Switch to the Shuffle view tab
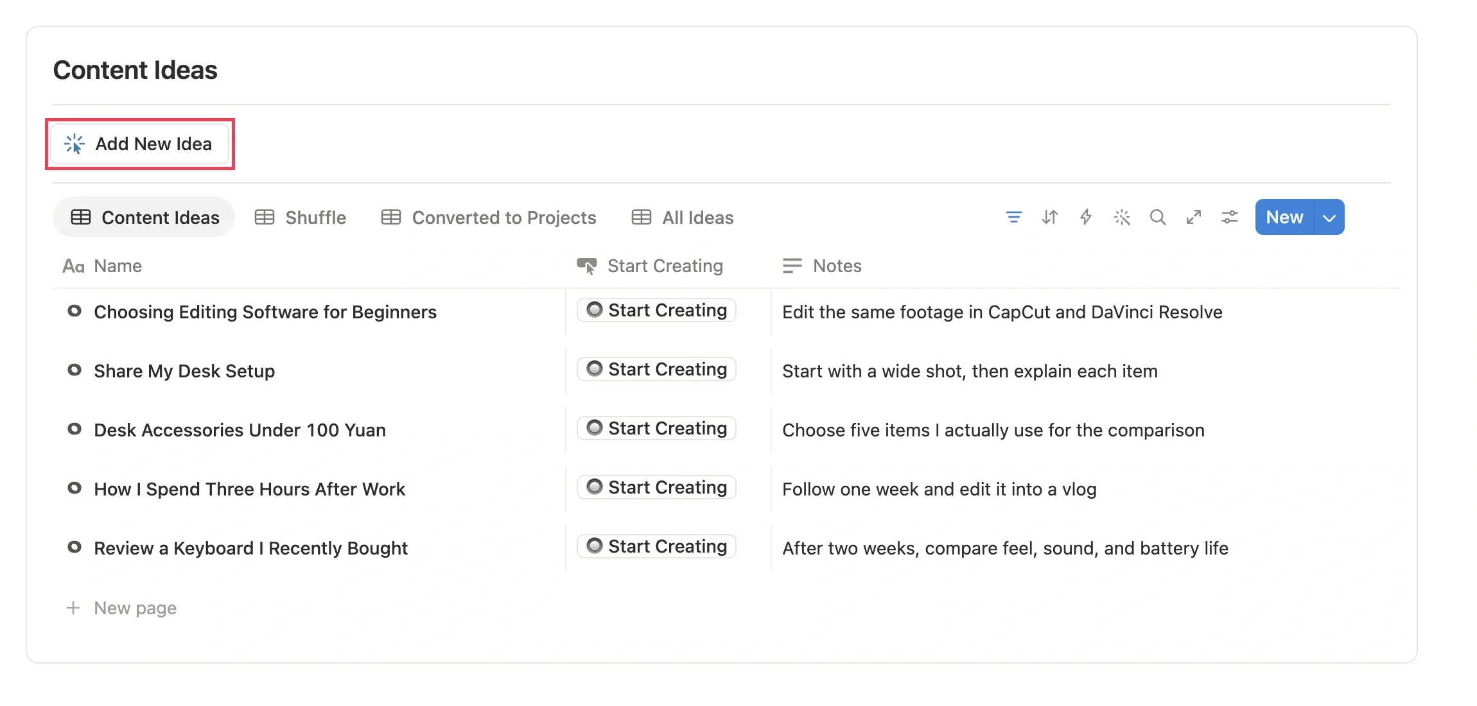This screenshot has width=1477, height=706. [x=300, y=218]
